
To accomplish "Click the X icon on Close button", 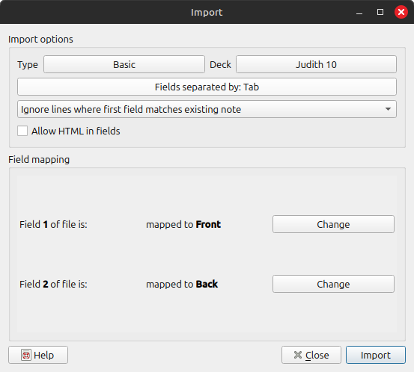I will 297,355.
